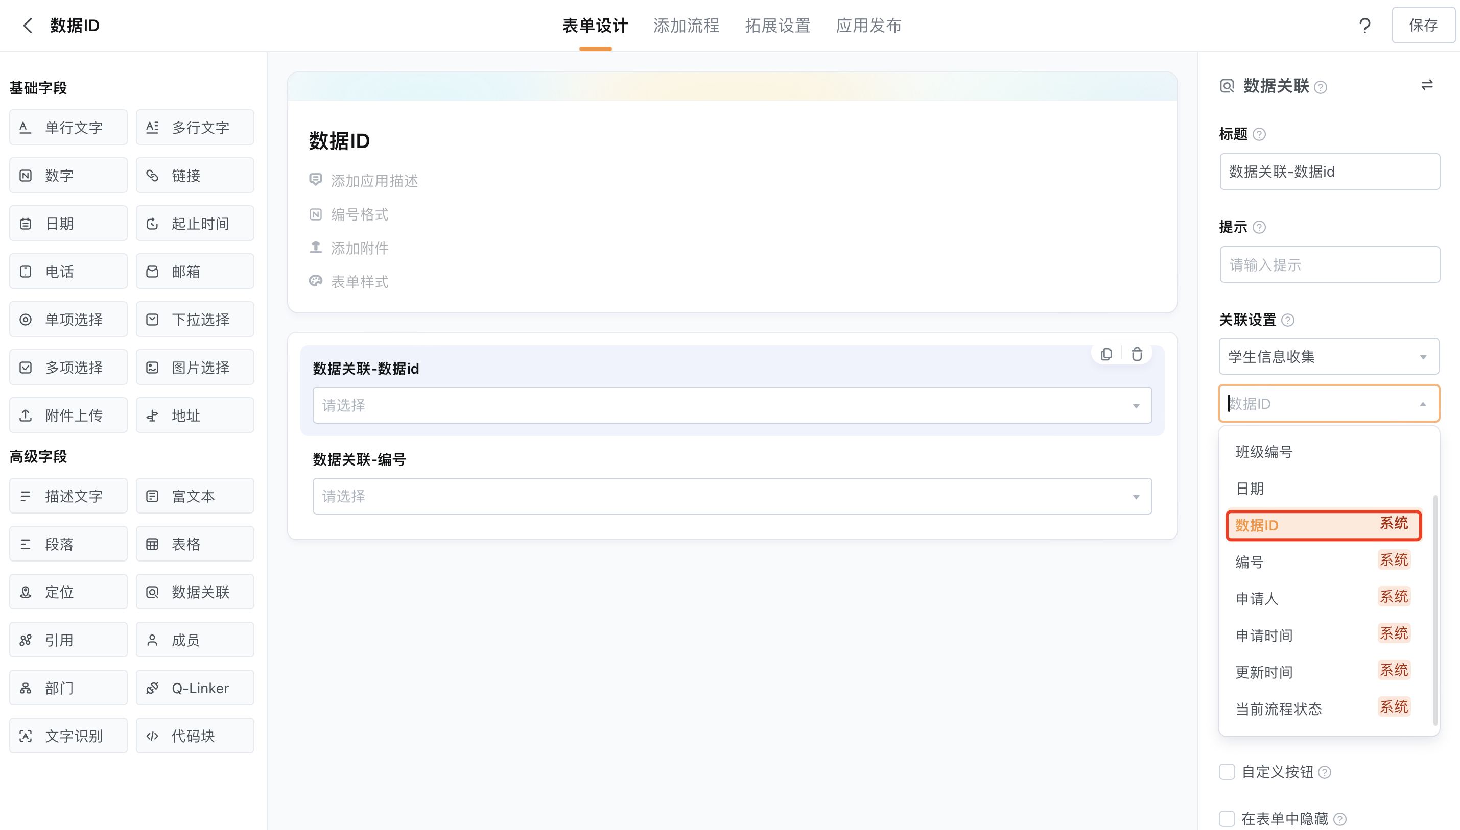Add a 单行文字 field

[68, 127]
